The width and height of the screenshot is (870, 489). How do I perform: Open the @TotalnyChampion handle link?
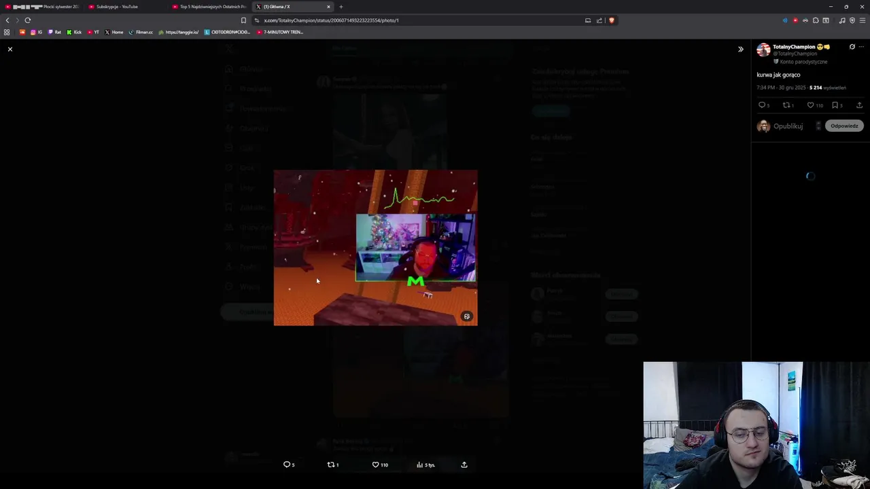(795, 54)
